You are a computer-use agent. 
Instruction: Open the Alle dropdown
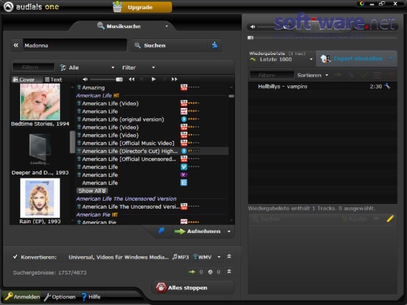point(87,68)
